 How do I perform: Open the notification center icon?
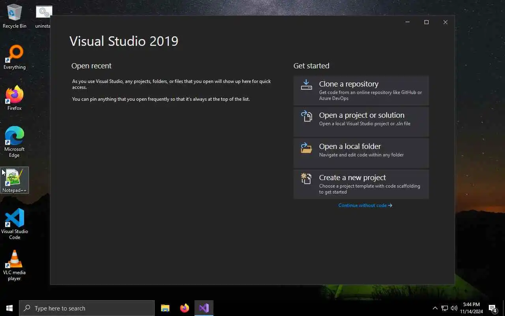point(493,308)
